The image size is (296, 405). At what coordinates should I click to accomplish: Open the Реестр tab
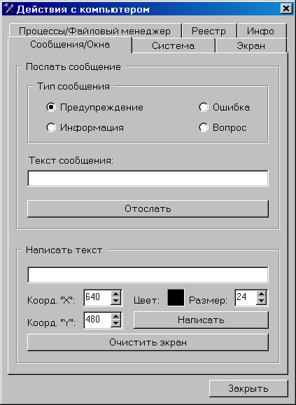point(209,31)
